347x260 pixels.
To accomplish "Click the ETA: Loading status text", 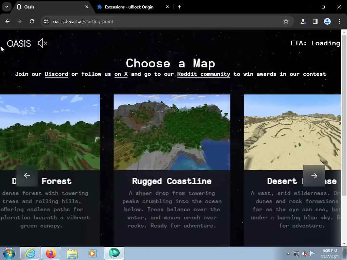I will tap(315, 43).
